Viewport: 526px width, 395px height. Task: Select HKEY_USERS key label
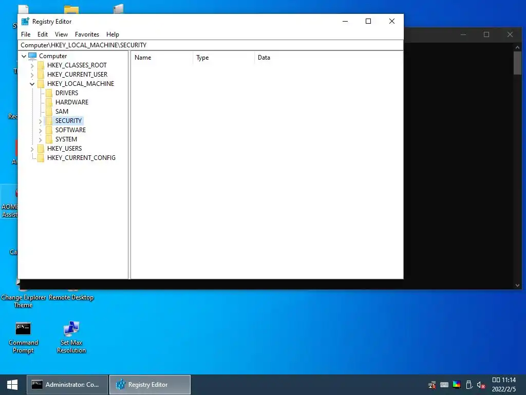coord(64,149)
